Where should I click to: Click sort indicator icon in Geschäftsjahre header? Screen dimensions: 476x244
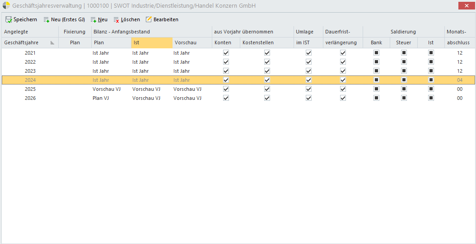52,43
